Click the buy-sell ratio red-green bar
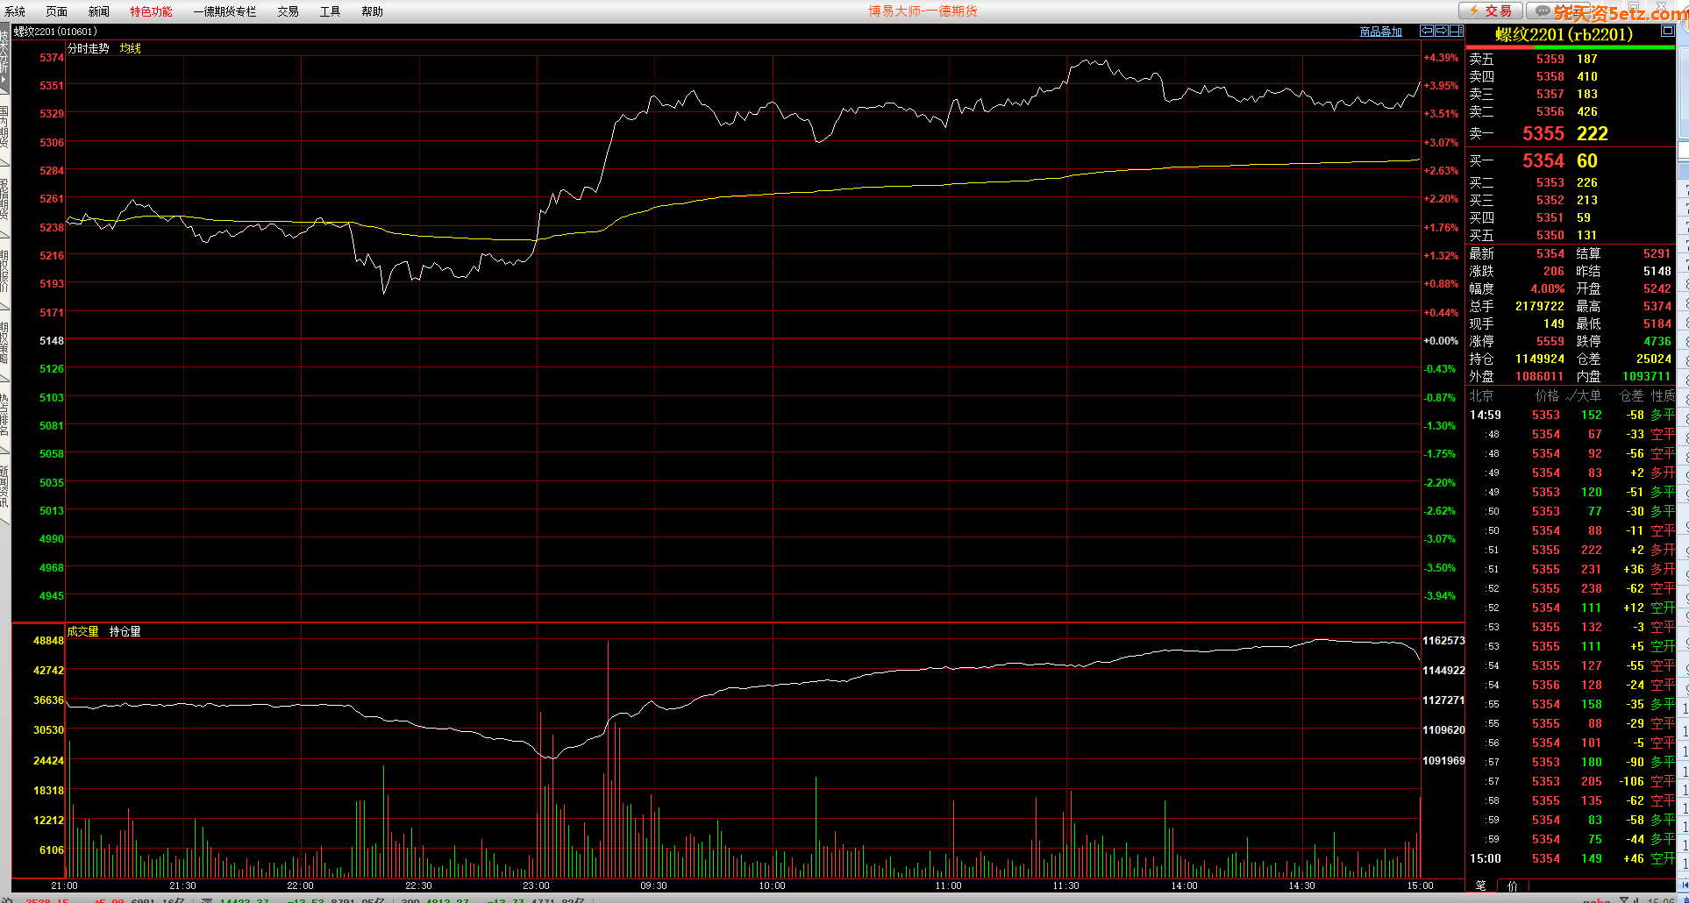Viewport: 1689px width, 903px height. (1570, 47)
